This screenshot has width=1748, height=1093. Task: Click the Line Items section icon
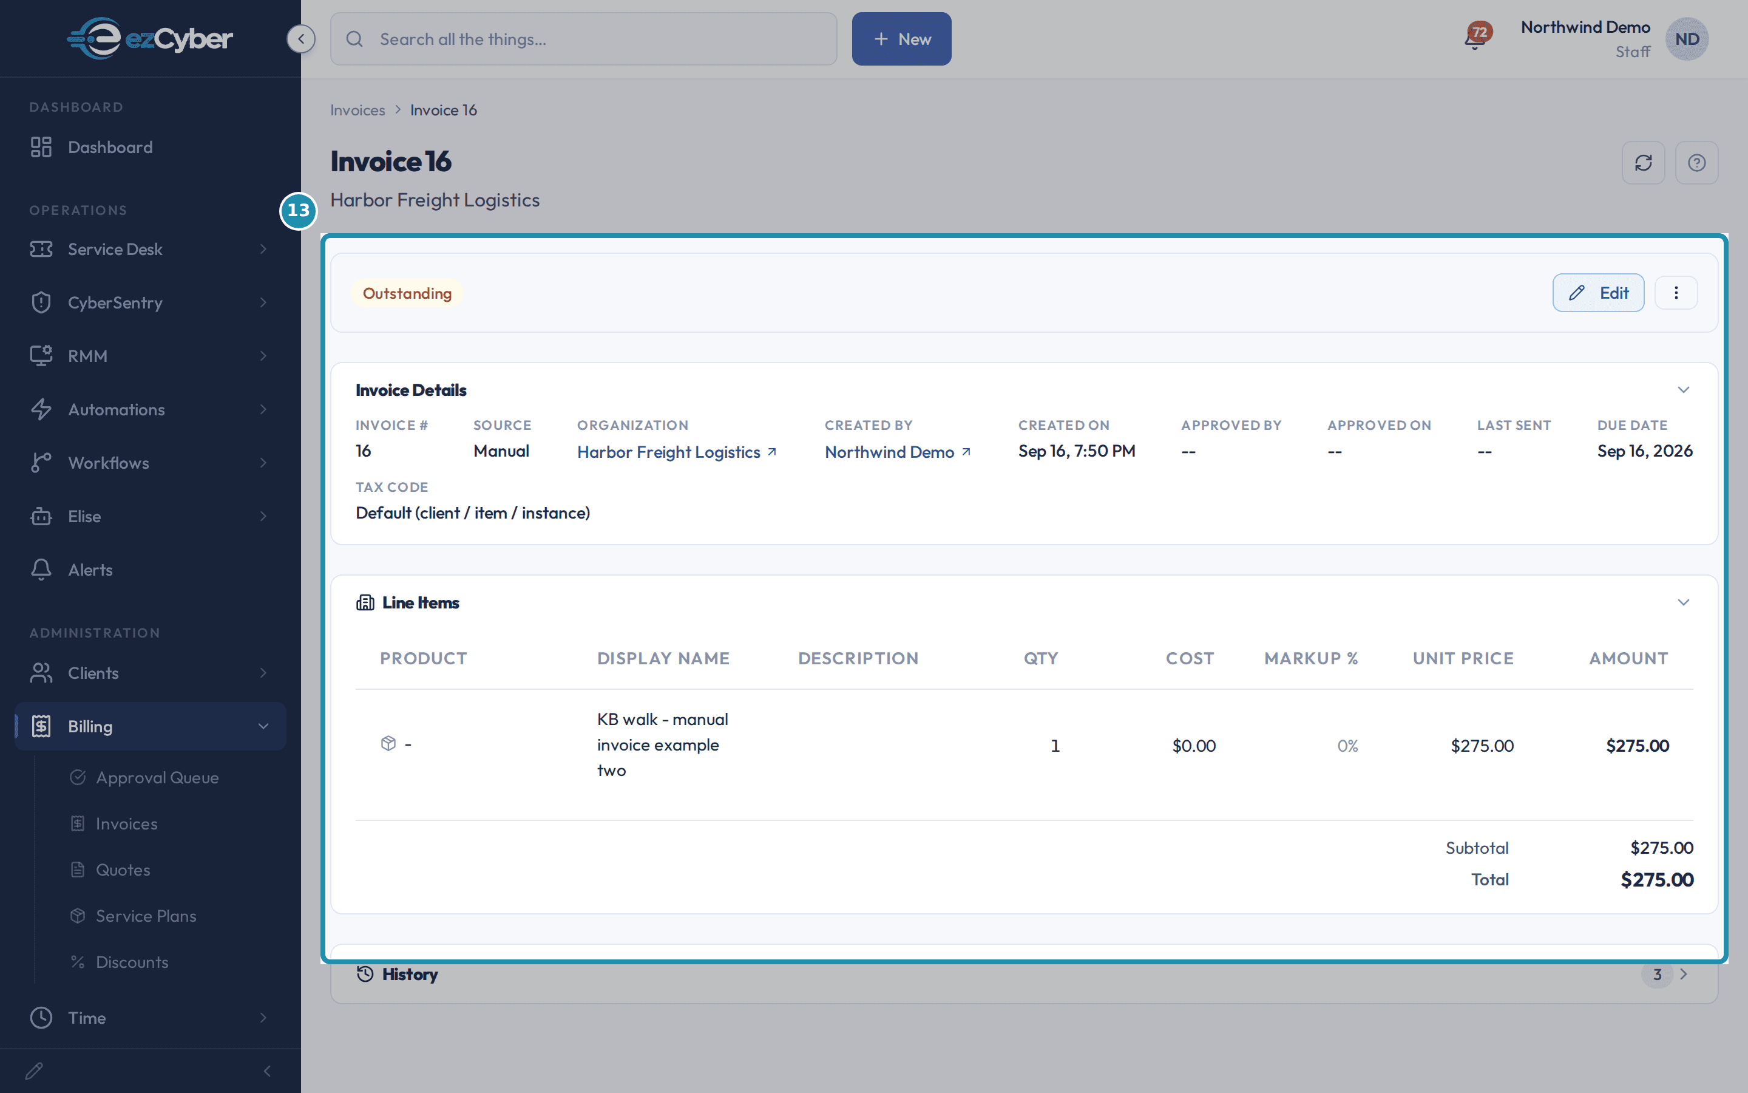(365, 602)
